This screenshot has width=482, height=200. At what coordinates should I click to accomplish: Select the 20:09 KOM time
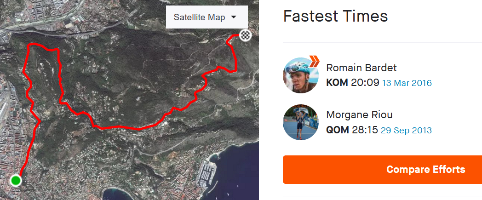click(x=366, y=83)
